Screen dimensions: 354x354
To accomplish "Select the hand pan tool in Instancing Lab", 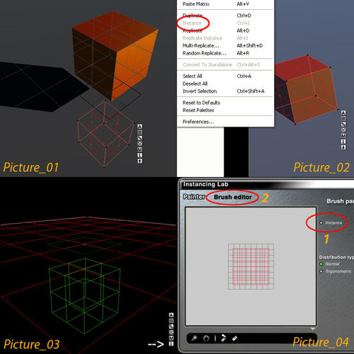I will click(206, 338).
